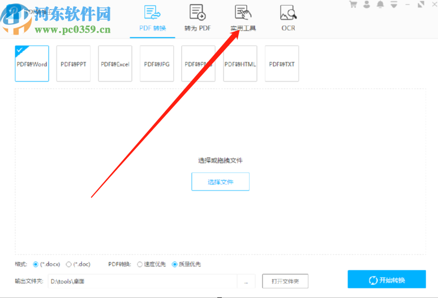Choose the 质量优先 radio option
438x298 pixels.
pos(175,264)
